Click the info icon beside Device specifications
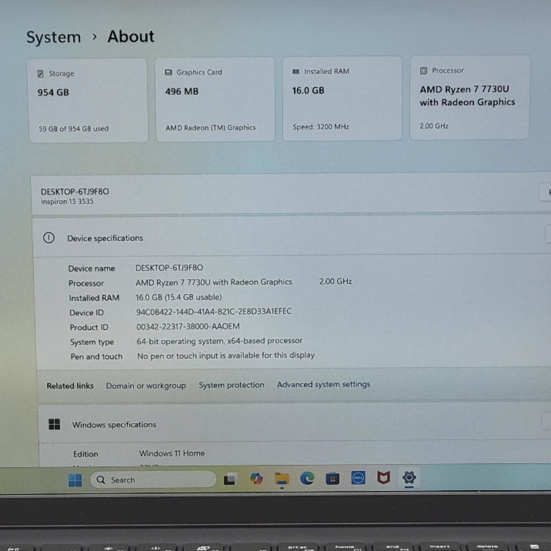This screenshot has width=551, height=551. (48, 238)
